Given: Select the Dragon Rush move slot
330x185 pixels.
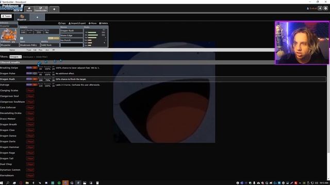Looking at the screenshot, I should click(71, 31).
